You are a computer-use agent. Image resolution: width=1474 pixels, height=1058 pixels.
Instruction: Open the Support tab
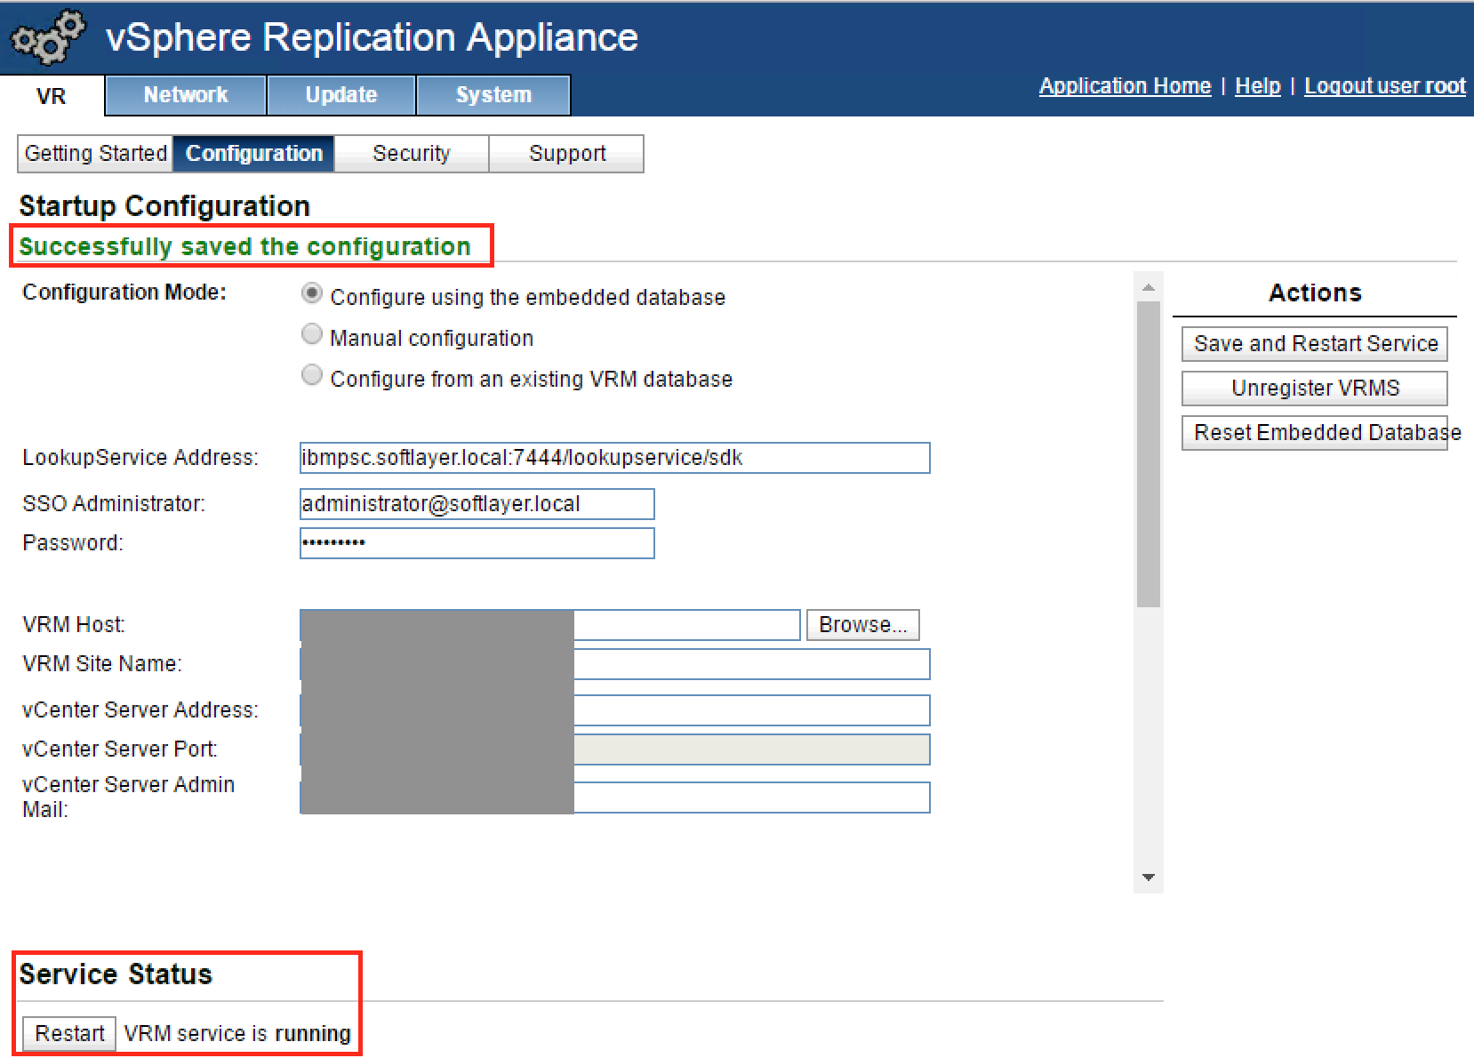click(x=567, y=153)
